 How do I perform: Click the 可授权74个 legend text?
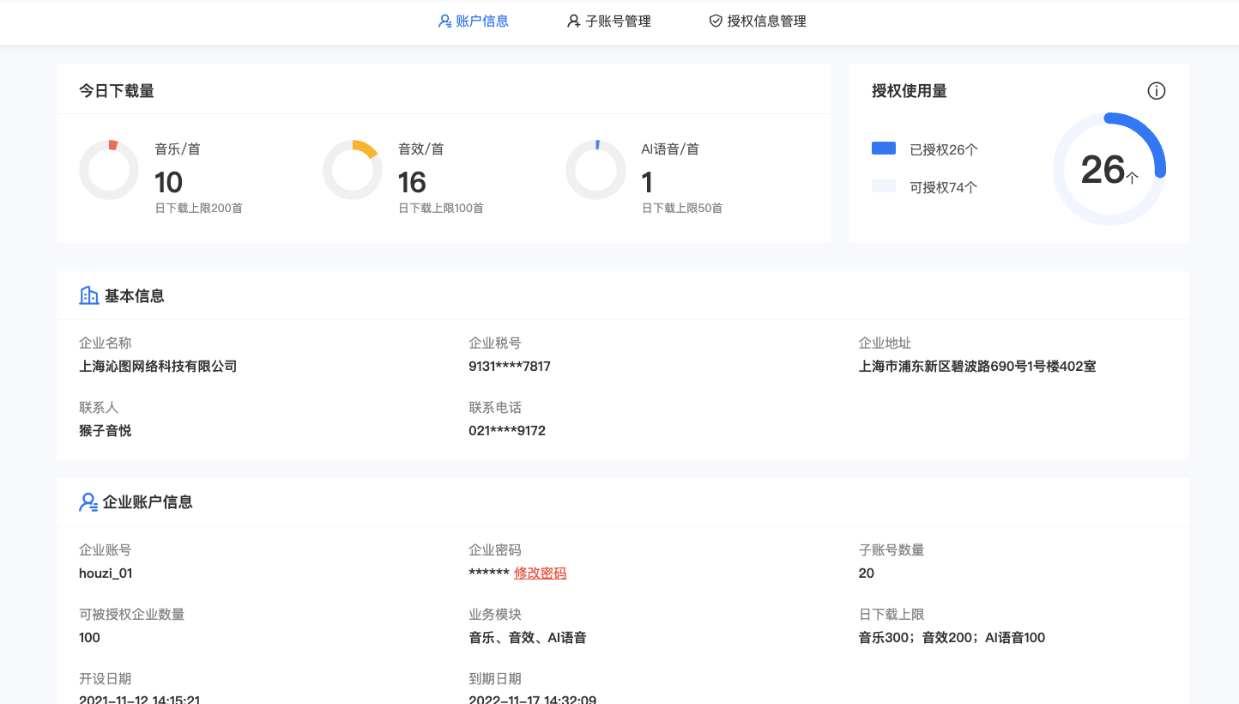pyautogui.click(x=944, y=187)
